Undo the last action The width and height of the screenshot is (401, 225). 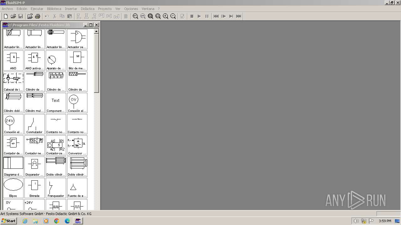click(x=47, y=16)
